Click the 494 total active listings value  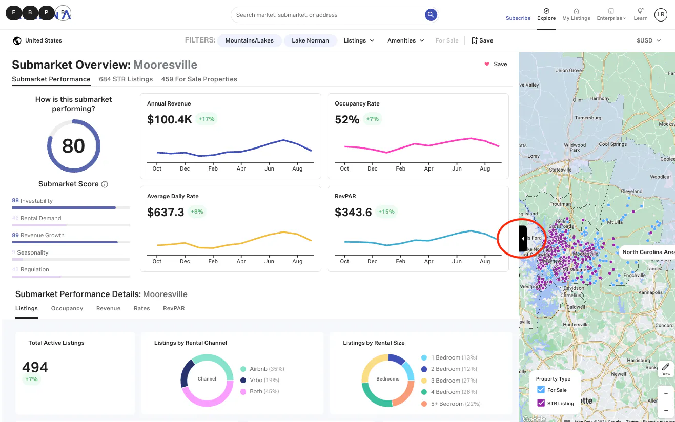tap(35, 367)
